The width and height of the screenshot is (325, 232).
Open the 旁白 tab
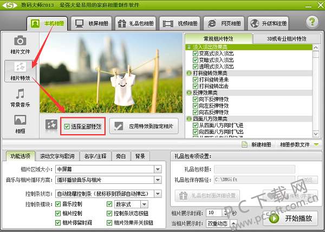(121, 156)
